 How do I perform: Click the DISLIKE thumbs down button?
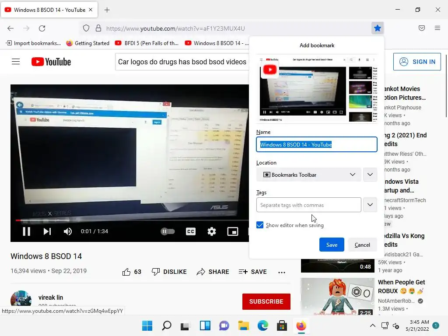click(x=169, y=272)
